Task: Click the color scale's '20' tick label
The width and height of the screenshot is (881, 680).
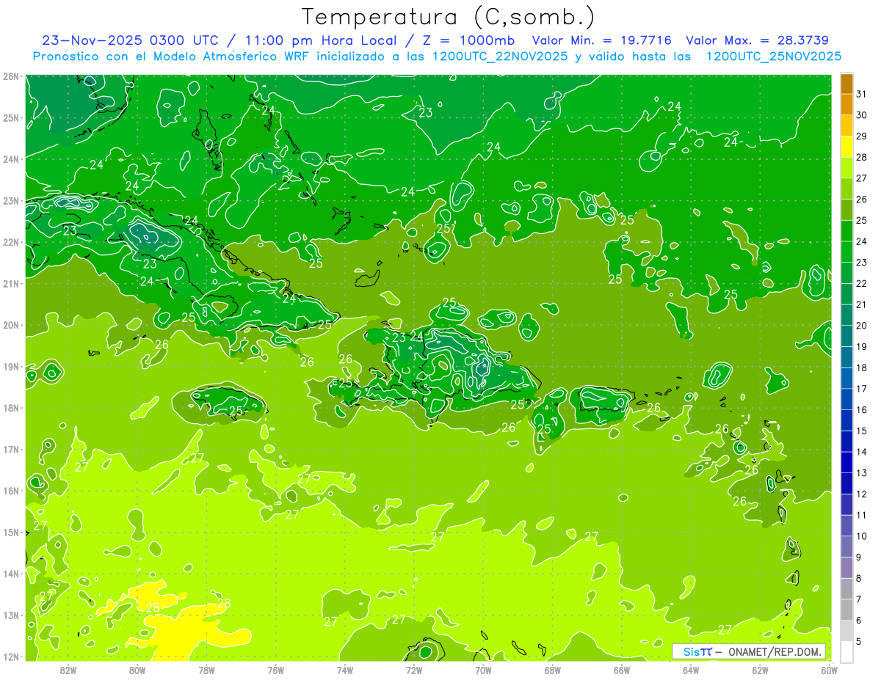Action: pyautogui.click(x=861, y=326)
